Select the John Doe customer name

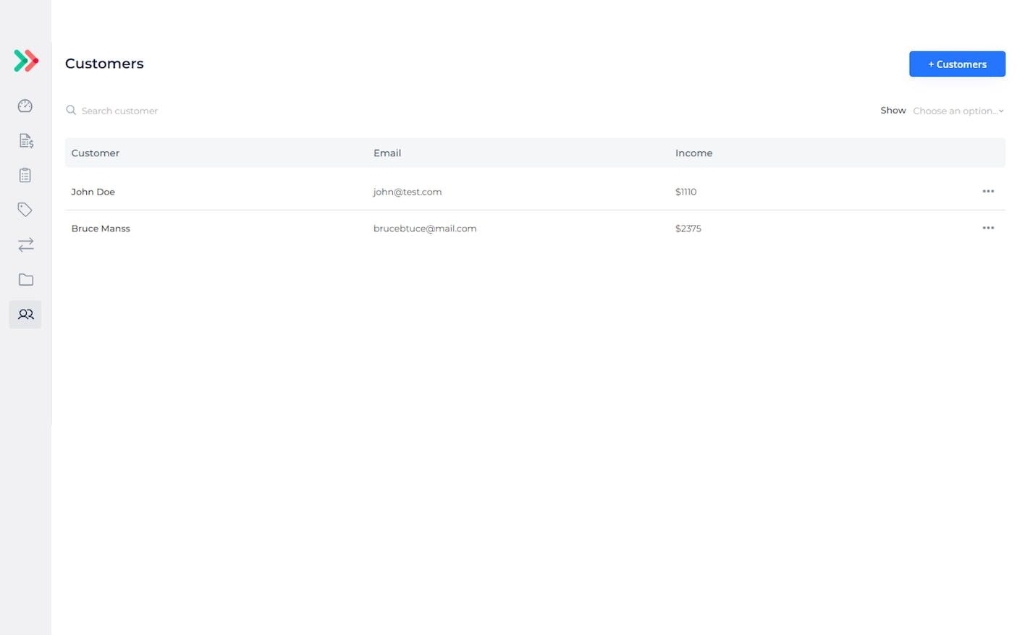(93, 192)
